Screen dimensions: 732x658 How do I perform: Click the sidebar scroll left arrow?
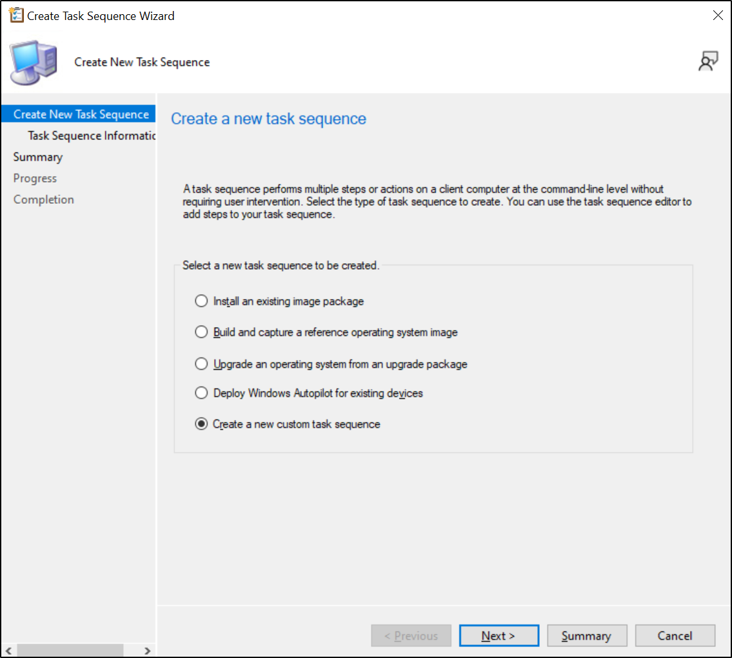click(8, 650)
